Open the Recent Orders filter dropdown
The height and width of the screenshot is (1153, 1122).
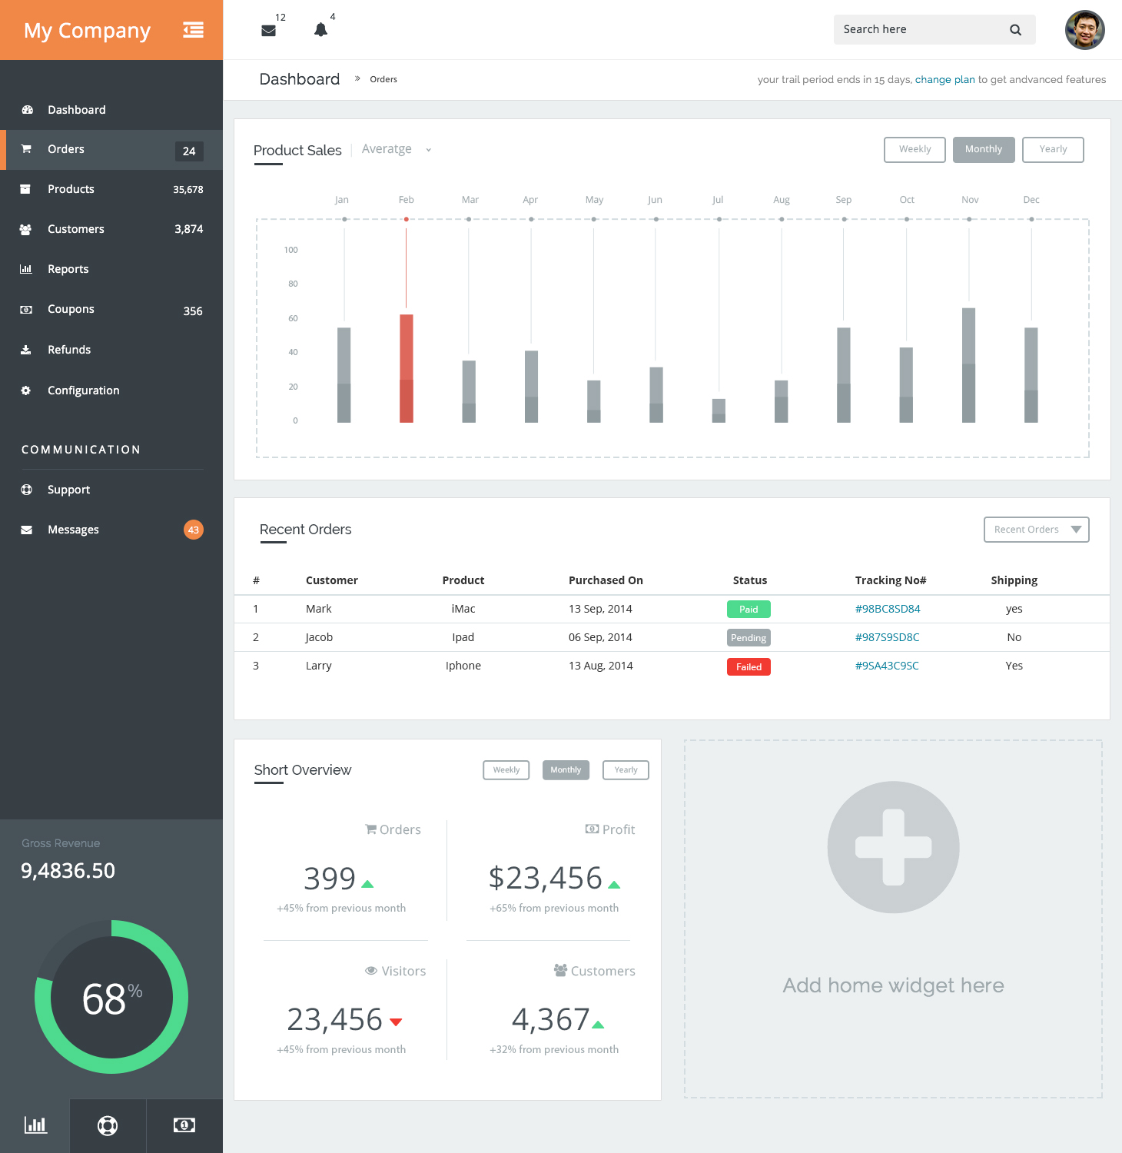(x=1036, y=530)
